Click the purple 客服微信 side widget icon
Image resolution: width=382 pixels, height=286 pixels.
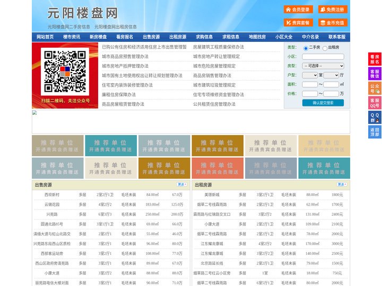tap(375, 74)
